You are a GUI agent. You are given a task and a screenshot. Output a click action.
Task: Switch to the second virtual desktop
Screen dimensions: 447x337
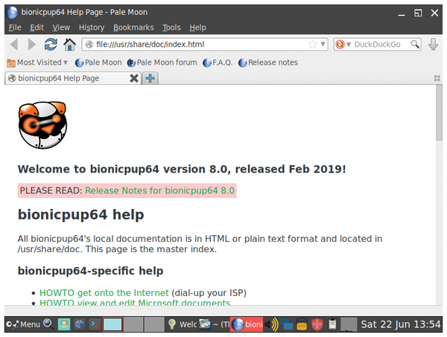[x=133, y=324]
